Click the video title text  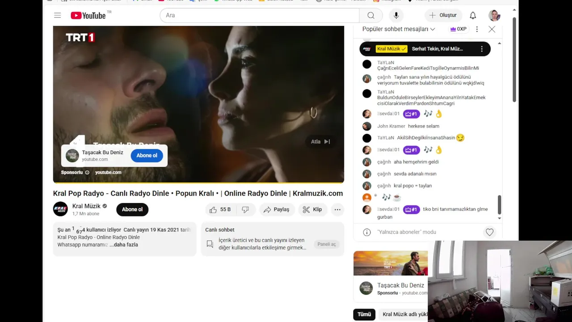[198, 194]
